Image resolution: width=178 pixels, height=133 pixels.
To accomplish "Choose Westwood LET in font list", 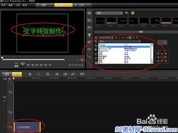I will coord(124,49).
